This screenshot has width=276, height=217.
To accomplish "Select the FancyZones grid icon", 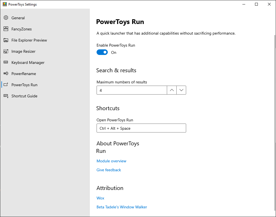I will point(6,29).
